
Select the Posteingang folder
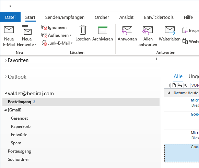click(x=81, y=102)
